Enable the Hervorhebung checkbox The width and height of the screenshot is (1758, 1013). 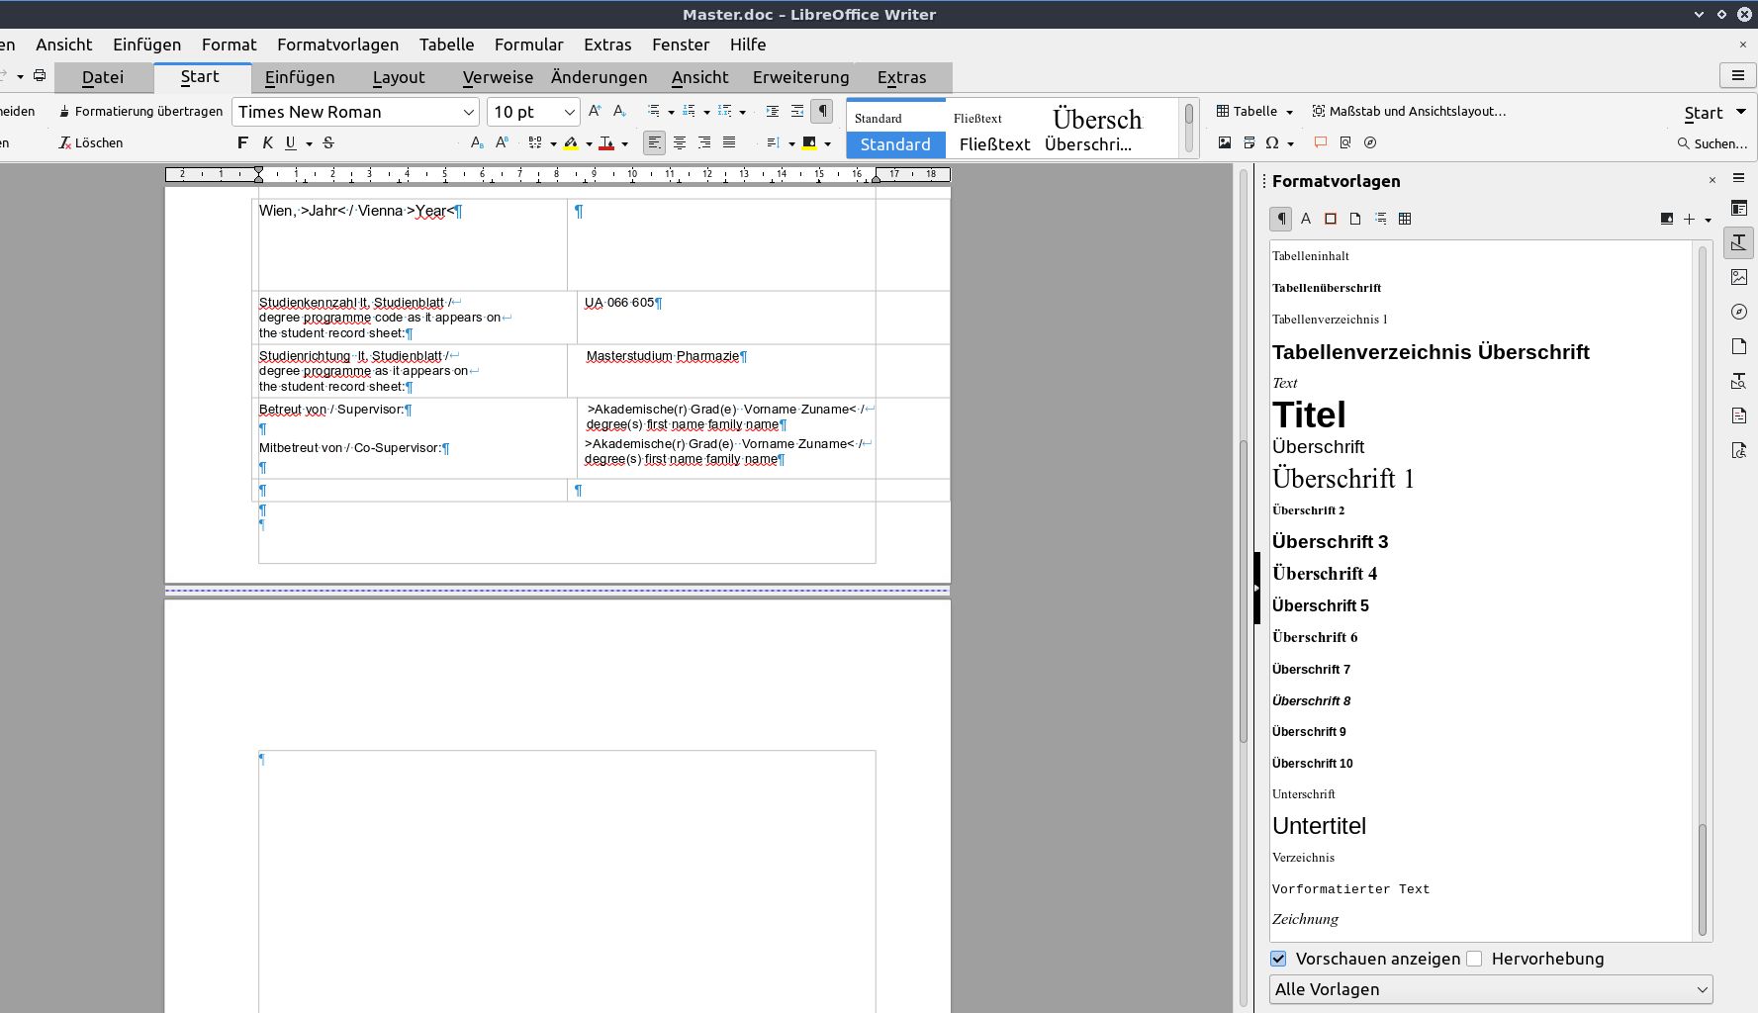click(x=1474, y=959)
